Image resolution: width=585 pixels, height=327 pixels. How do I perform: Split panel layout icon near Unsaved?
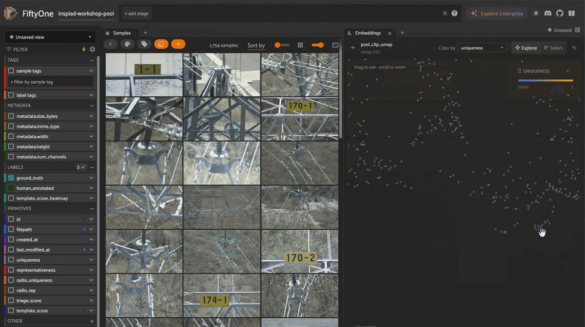(579, 30)
